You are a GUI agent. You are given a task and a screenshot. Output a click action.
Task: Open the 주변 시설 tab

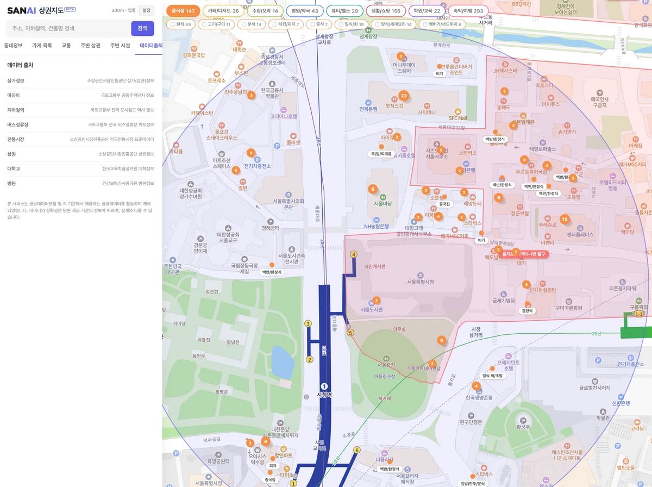point(120,46)
